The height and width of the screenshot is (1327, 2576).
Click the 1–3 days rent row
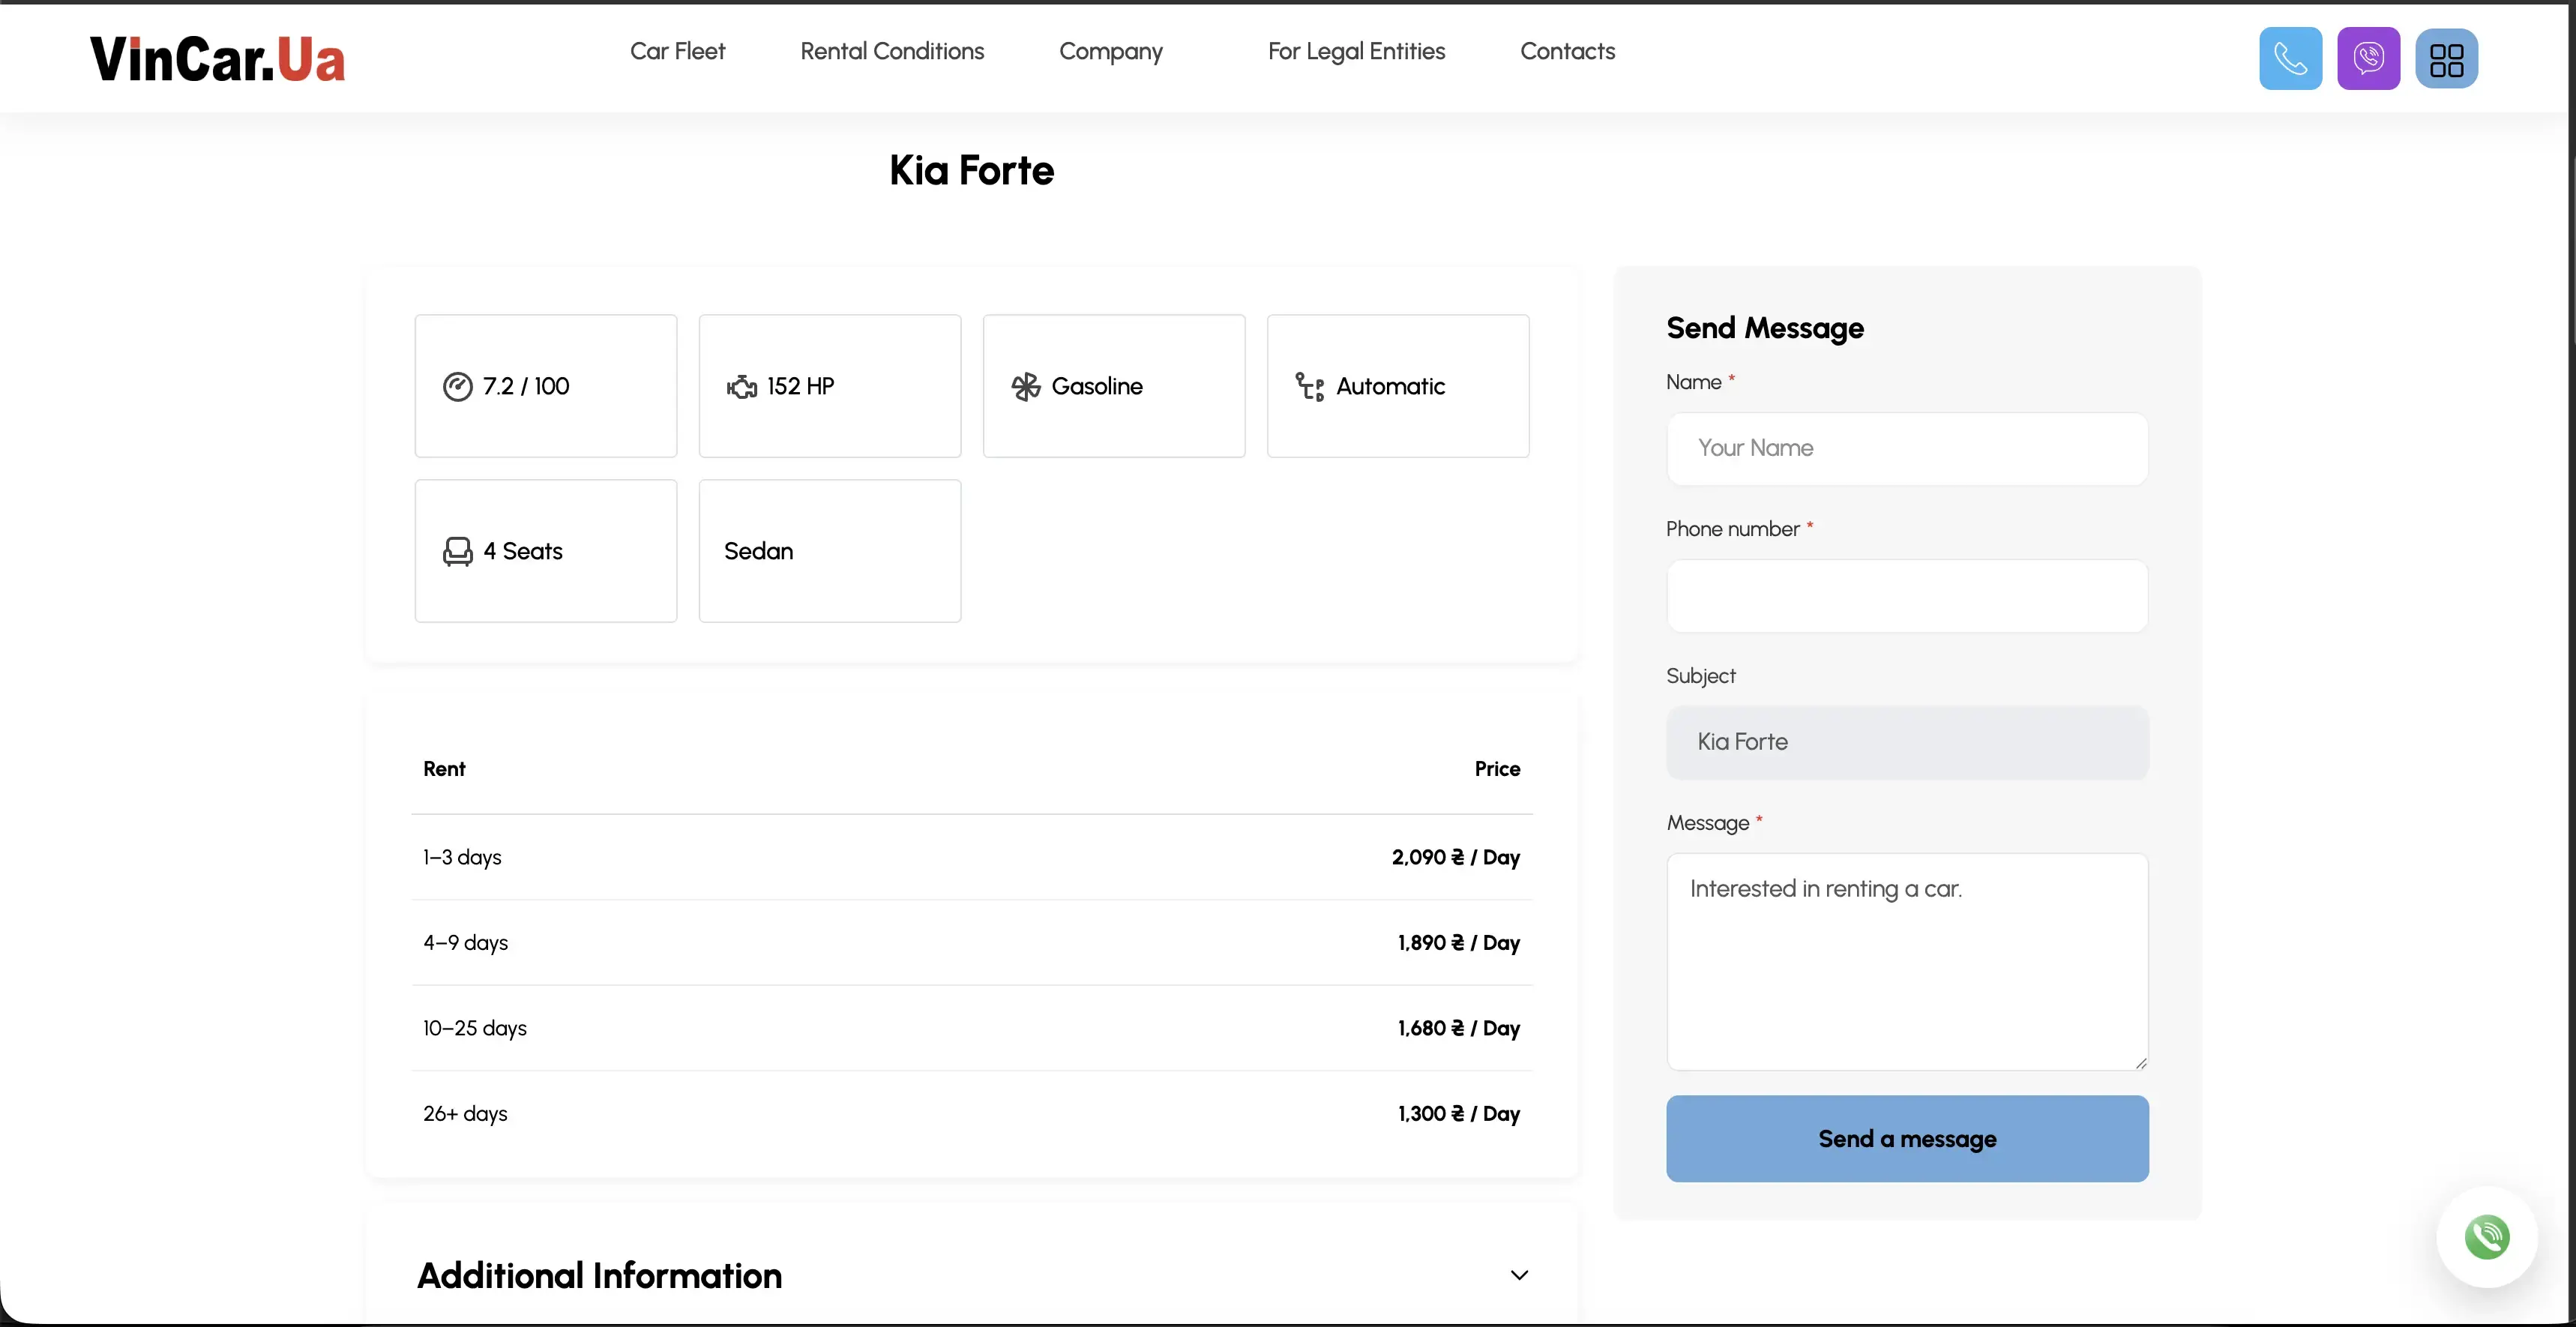971,858
